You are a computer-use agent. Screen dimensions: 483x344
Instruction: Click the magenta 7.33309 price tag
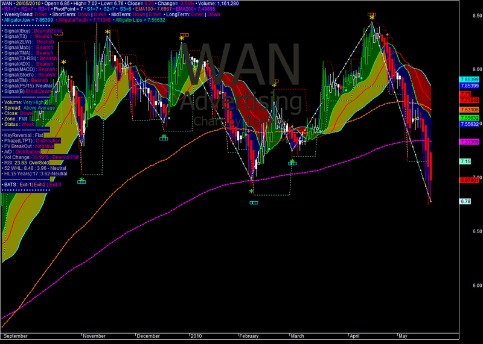tap(469, 142)
